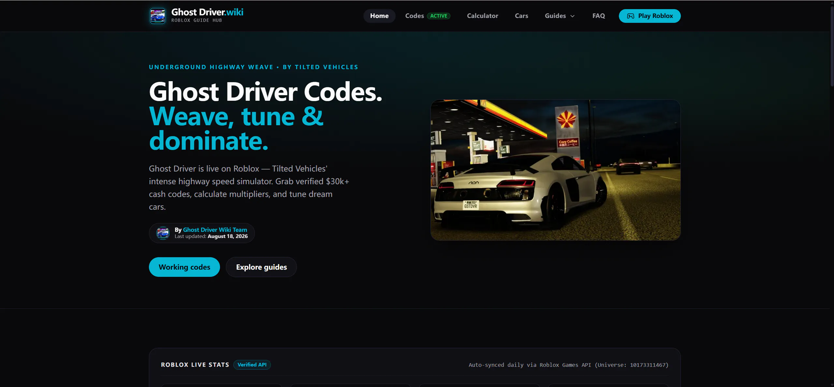The height and width of the screenshot is (387, 834).
Task: Go to the Calculator page
Action: coord(482,16)
